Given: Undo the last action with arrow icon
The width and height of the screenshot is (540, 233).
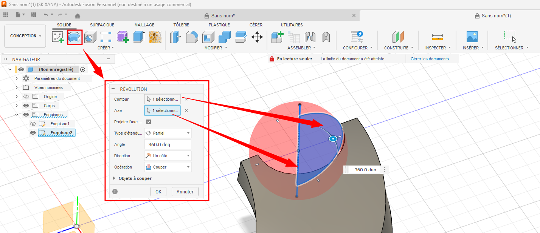Looking at the screenshot, I should pos(46,15).
